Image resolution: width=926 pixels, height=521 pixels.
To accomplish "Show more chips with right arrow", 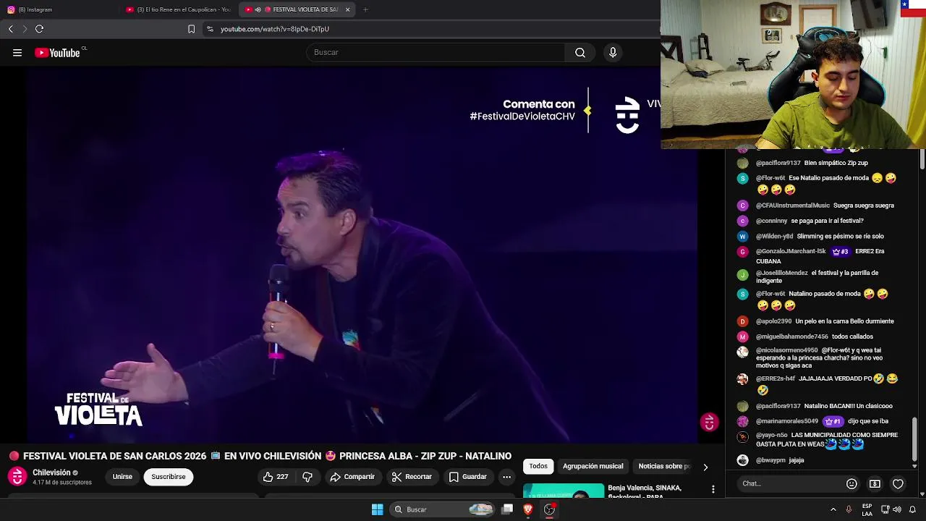I will (x=705, y=467).
